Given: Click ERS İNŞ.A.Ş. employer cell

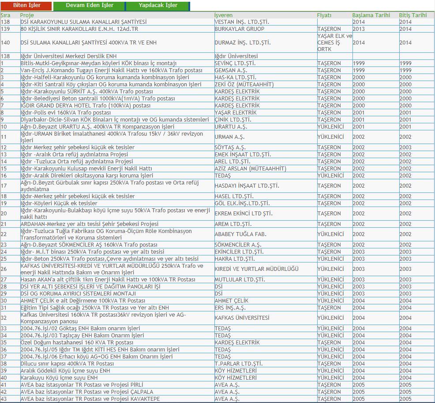Looking at the screenshot, I should (x=266, y=308).
